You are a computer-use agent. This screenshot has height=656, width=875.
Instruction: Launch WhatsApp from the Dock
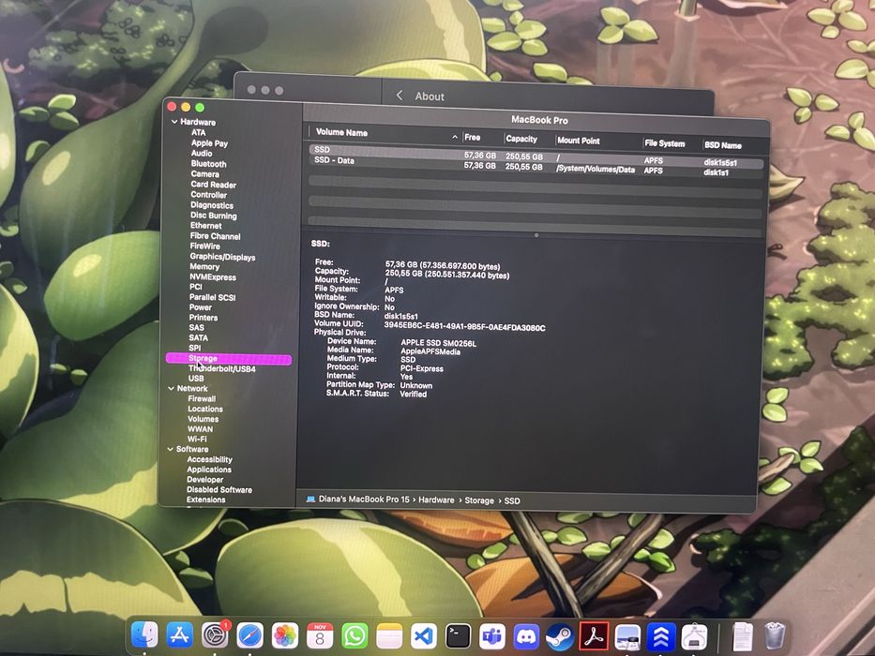[355, 636]
